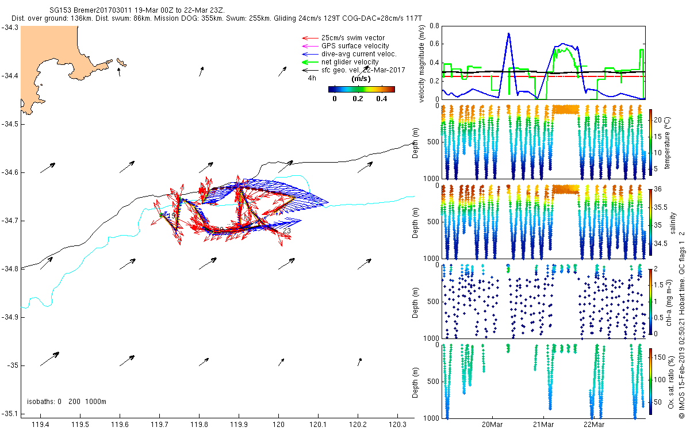Image resolution: width=690 pixels, height=431 pixels.
Task: Select the 'GPS surface velocity' legend label
Action: (355, 46)
